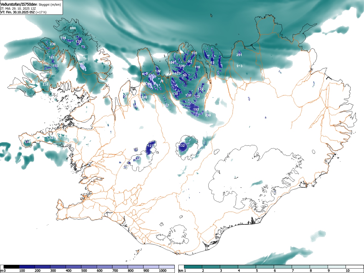Pick the km legend swatch between 4 and 5
This screenshot has width=364, height=273.
click(247, 267)
